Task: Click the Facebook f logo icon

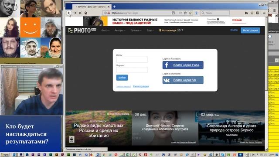Action: tap(167, 65)
